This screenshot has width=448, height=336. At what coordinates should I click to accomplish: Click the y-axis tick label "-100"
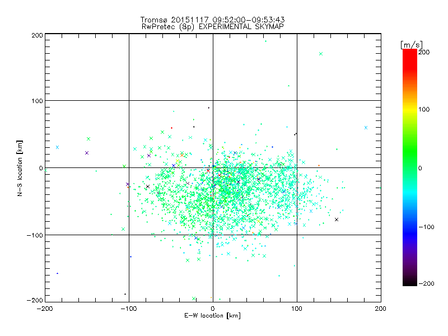pyautogui.click(x=35, y=235)
